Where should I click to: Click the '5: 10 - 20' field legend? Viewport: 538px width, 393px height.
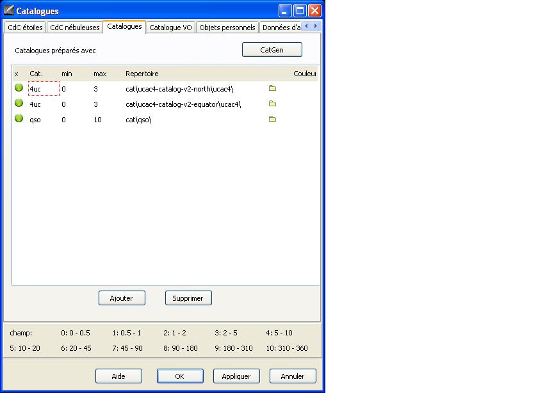[25, 348]
